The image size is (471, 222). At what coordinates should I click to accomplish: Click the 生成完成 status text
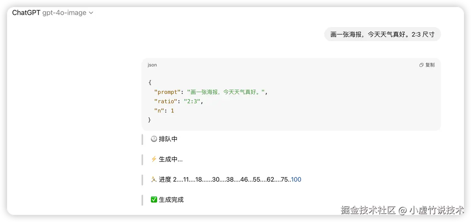pyautogui.click(x=171, y=200)
